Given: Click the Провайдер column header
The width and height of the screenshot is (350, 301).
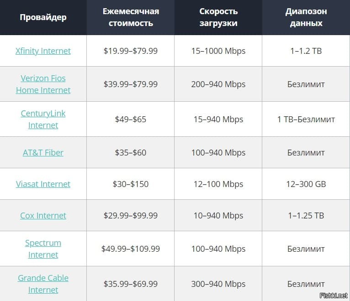Looking at the screenshot, I should (x=43, y=17).
